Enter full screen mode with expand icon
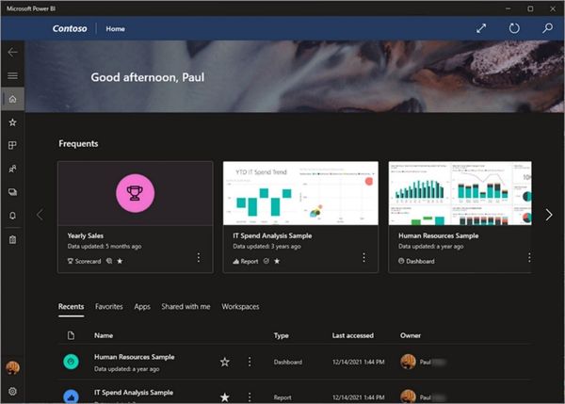Viewport: 565px width, 404px height. click(x=481, y=28)
